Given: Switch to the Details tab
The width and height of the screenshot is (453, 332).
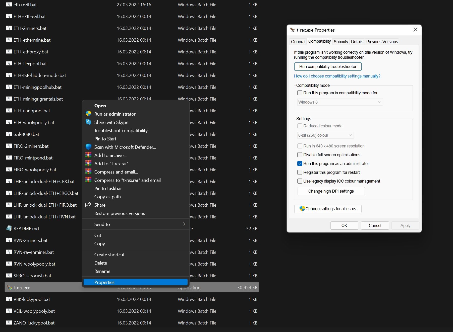Looking at the screenshot, I should point(357,42).
